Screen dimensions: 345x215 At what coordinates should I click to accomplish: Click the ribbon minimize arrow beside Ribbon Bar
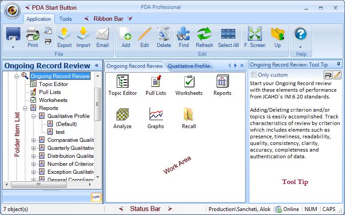pos(130,19)
